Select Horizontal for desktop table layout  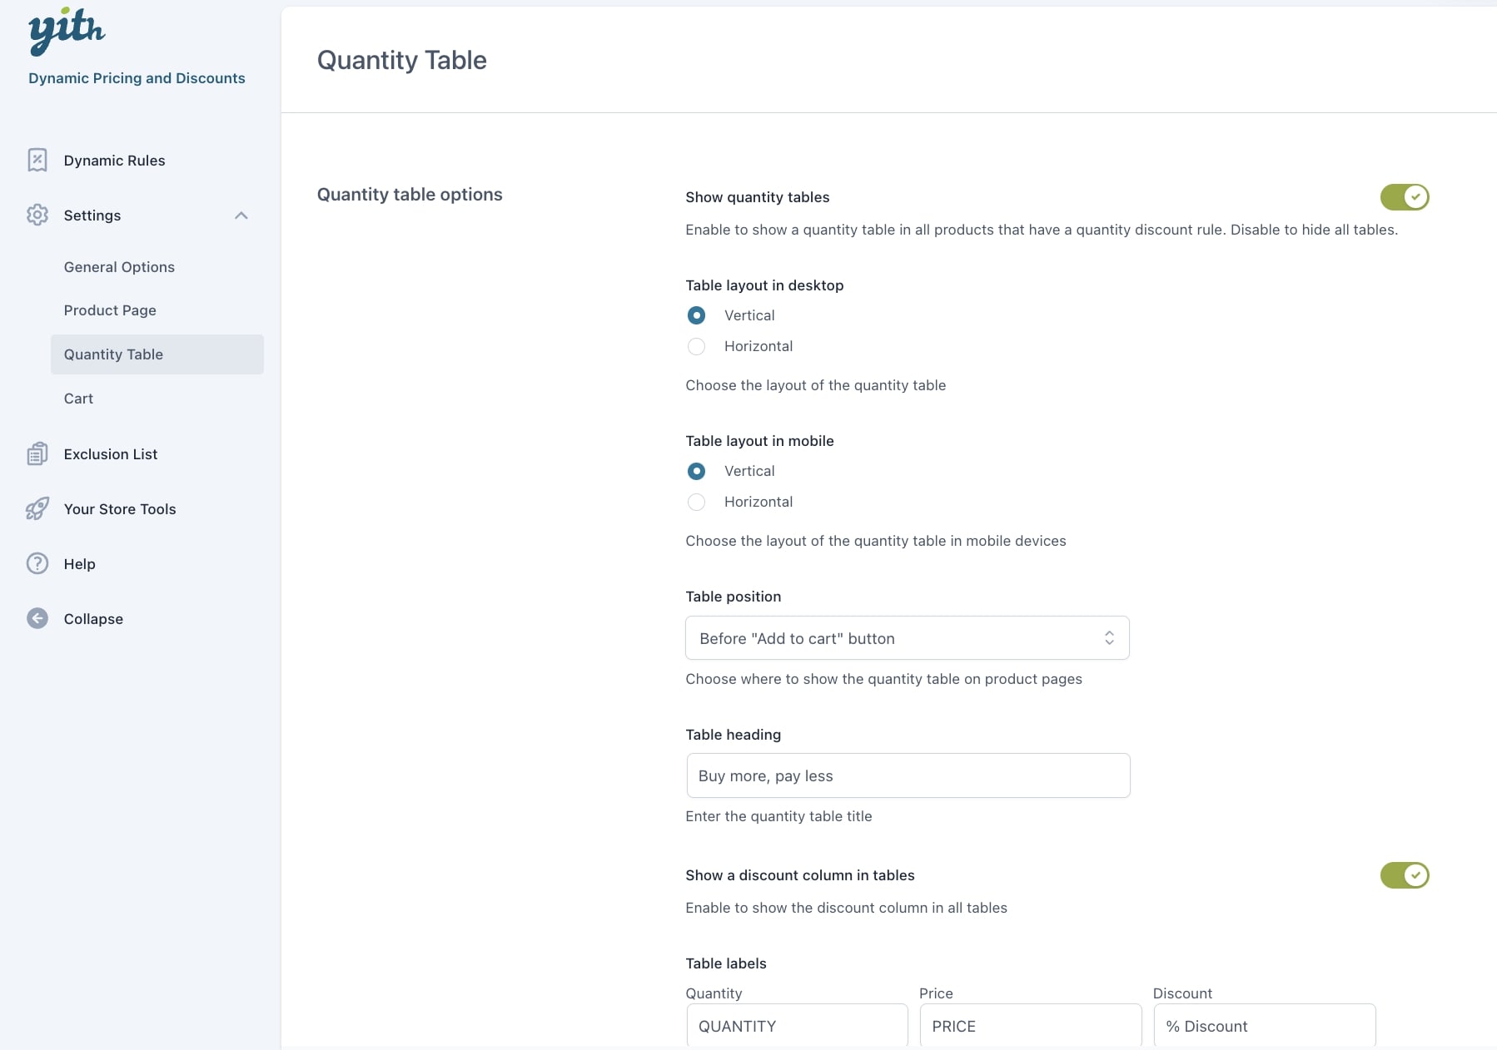tap(697, 346)
